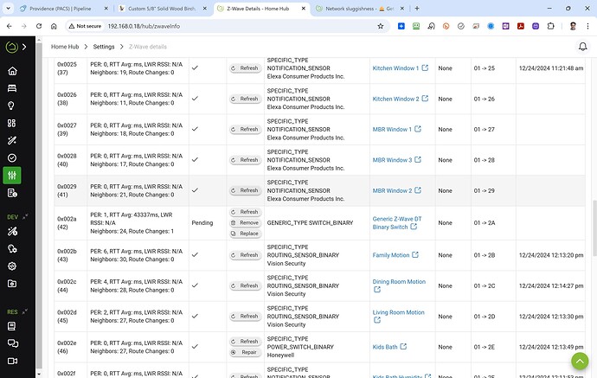This screenshot has height=378, width=597.
Task: Open MBR Window 3 external link icon
Action: 418,159
